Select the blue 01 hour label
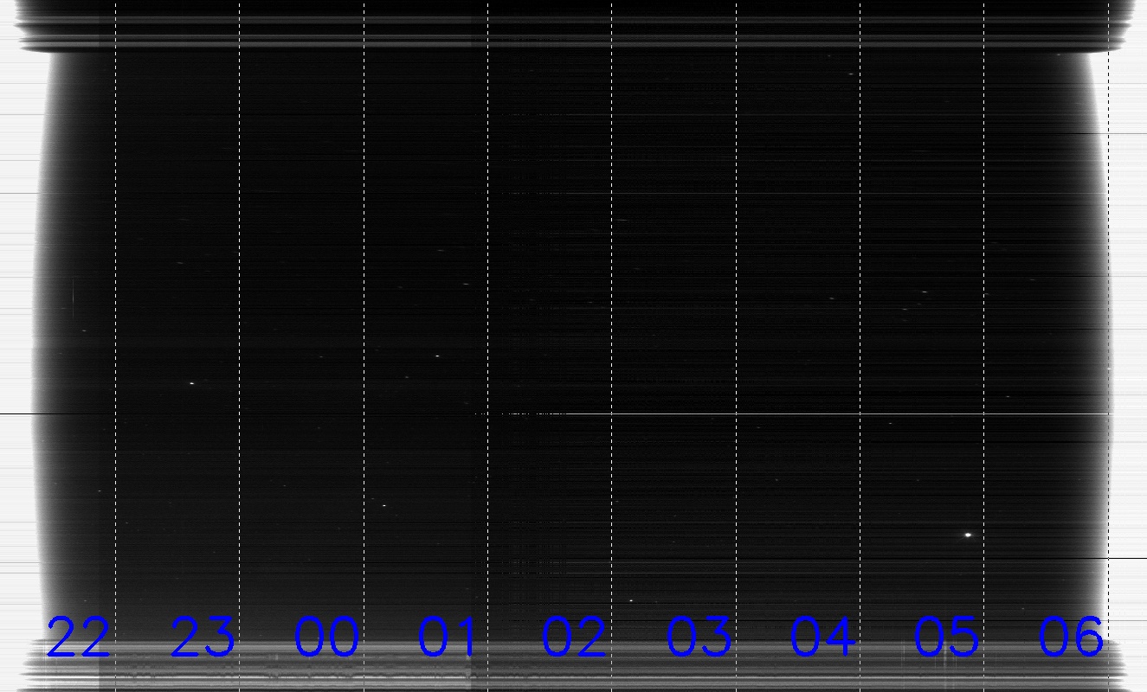The width and height of the screenshot is (1147, 692). (448, 638)
